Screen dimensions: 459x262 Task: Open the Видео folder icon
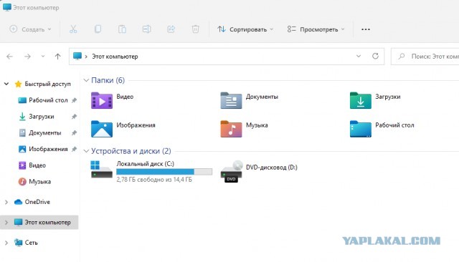[x=102, y=100]
